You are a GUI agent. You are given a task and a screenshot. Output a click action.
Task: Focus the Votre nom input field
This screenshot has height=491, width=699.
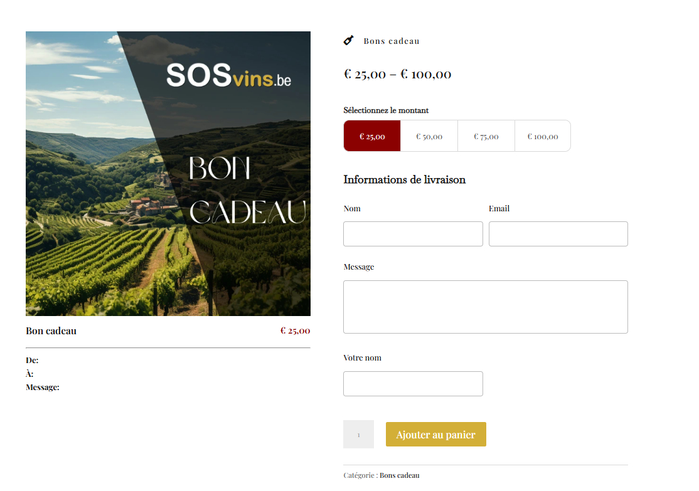pos(413,384)
